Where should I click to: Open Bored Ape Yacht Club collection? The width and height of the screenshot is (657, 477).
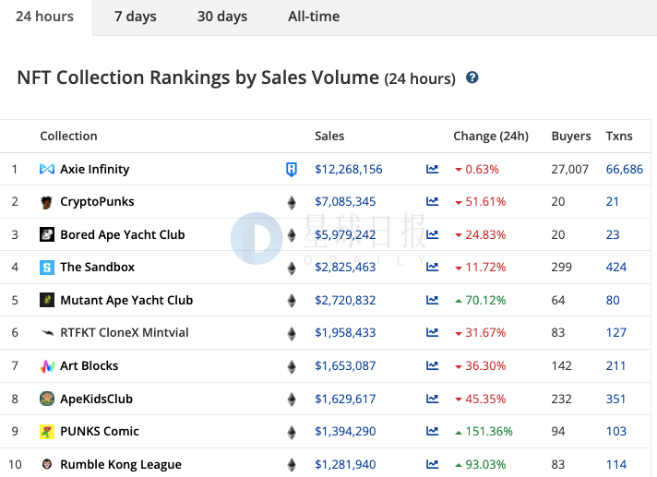123,234
